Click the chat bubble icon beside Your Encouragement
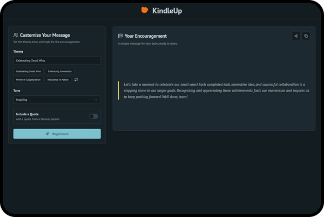The width and height of the screenshot is (324, 217). (x=120, y=36)
